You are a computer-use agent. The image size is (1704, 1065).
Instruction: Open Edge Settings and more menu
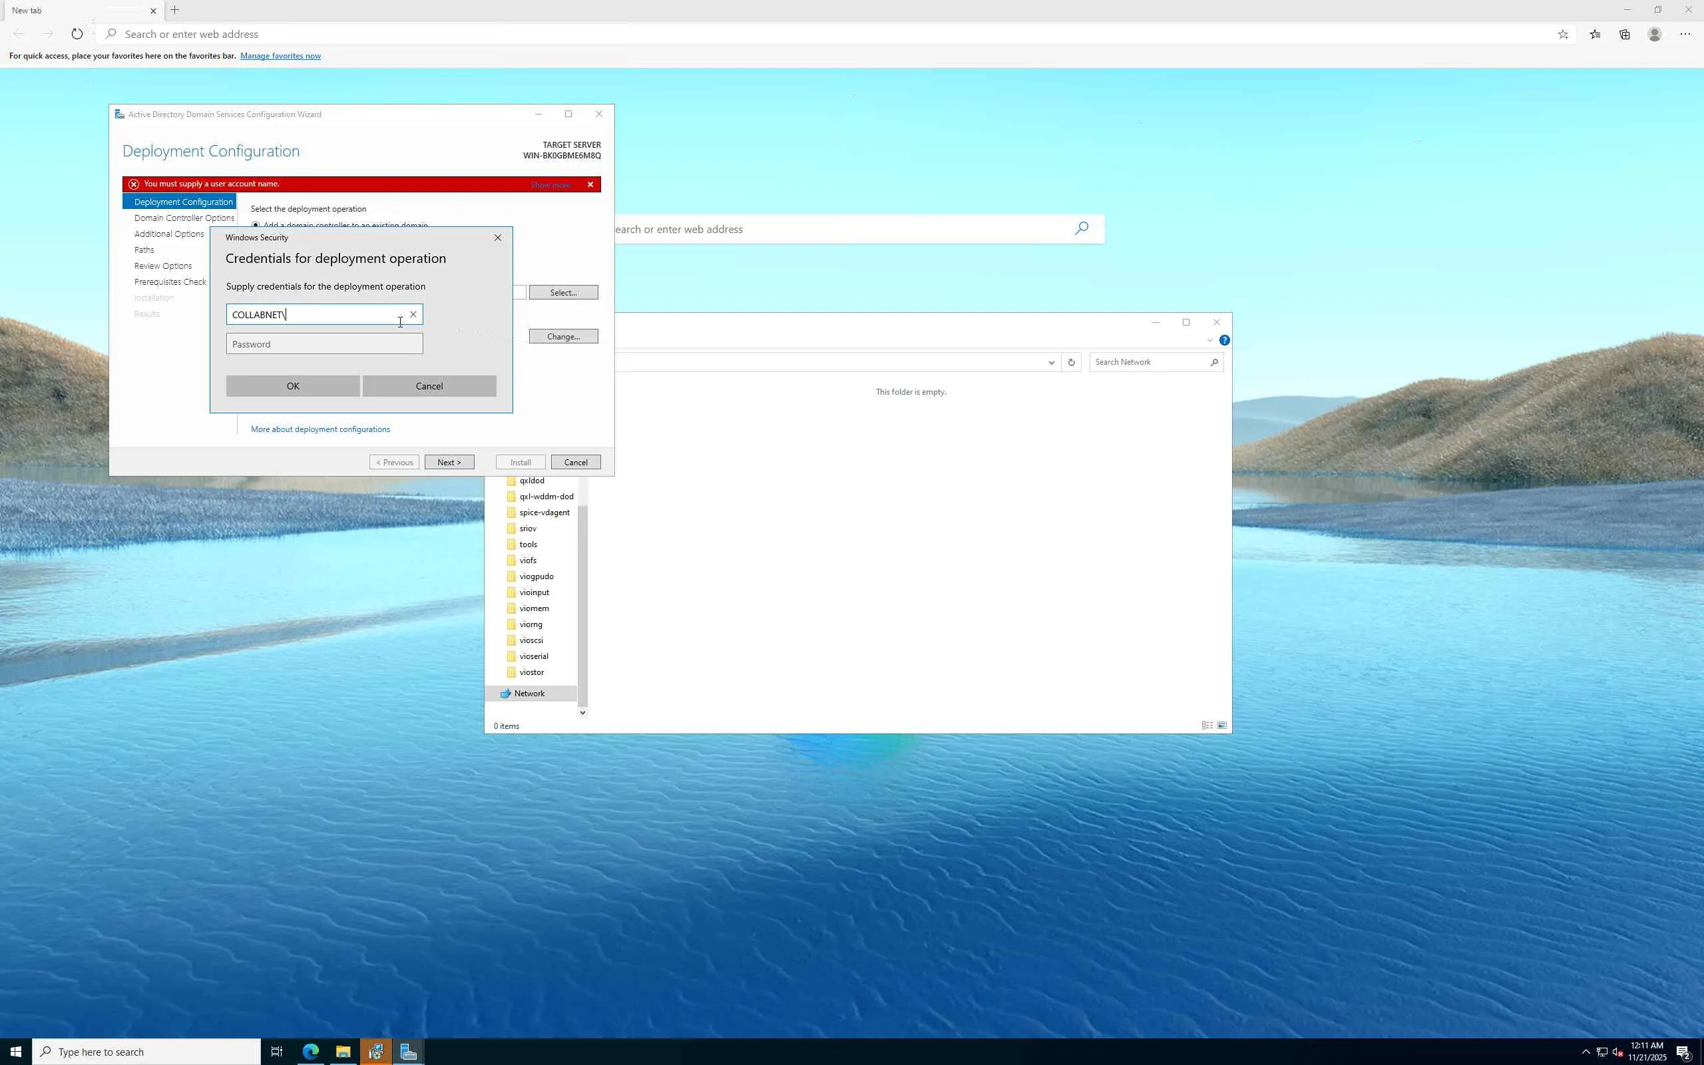(1684, 34)
